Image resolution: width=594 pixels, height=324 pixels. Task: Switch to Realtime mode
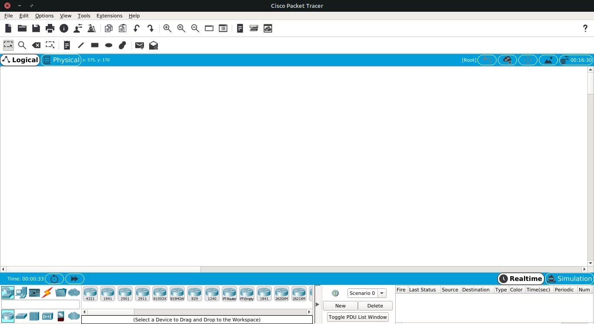point(521,278)
